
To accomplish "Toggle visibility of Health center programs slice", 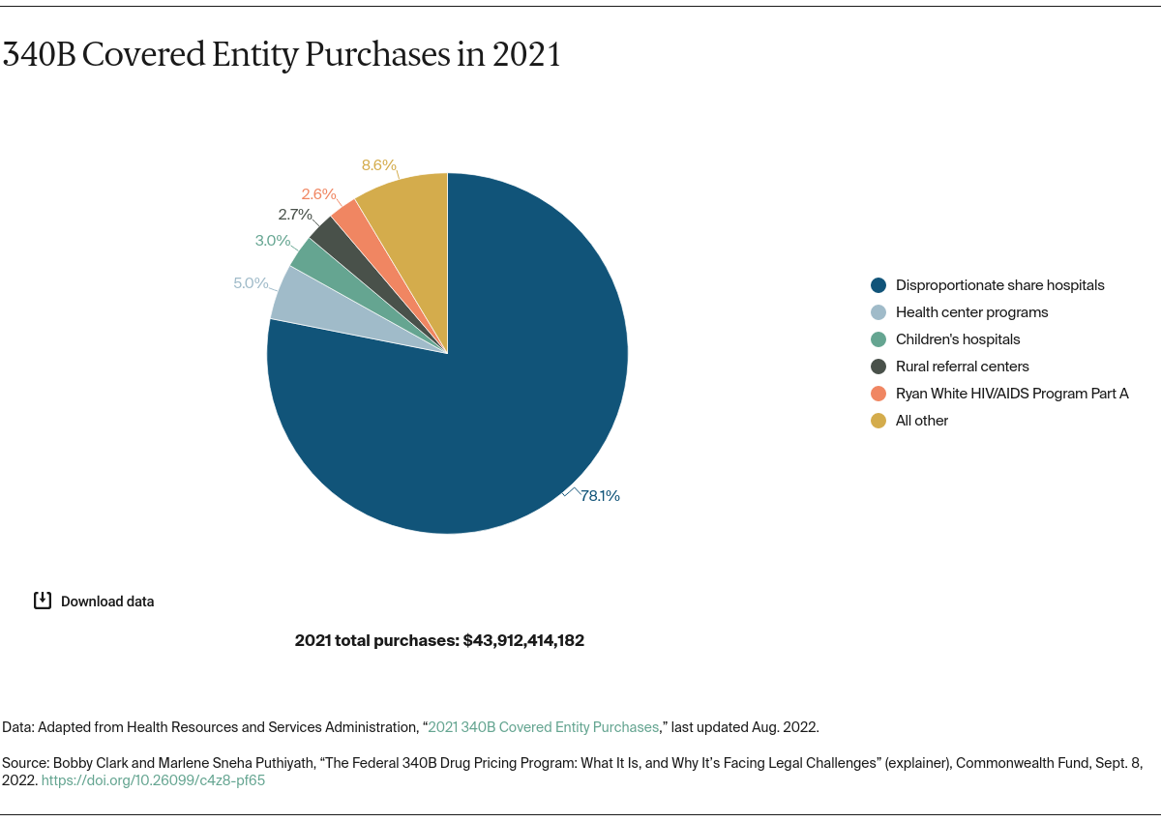I will tap(971, 311).
